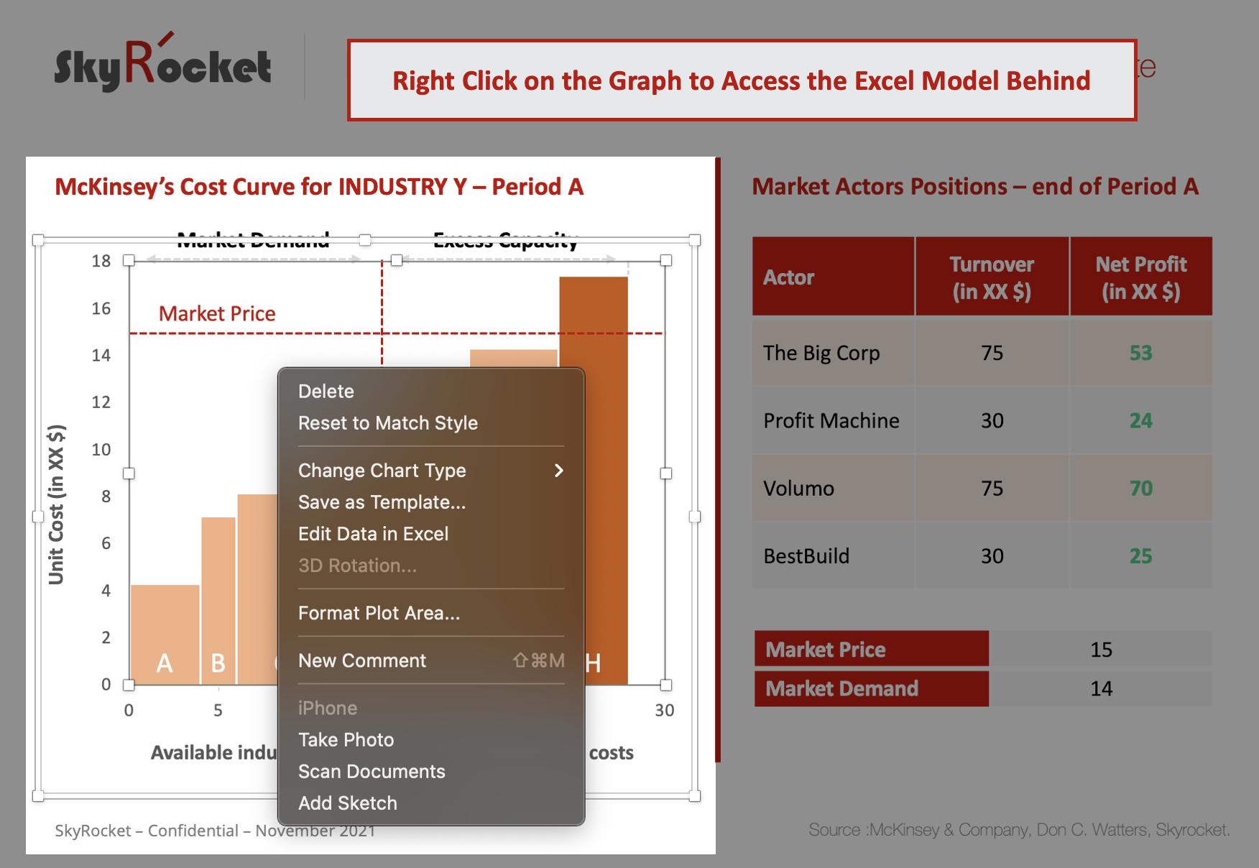Click the Market Demand value 14
Image resolution: width=1259 pixels, height=868 pixels.
[1101, 688]
